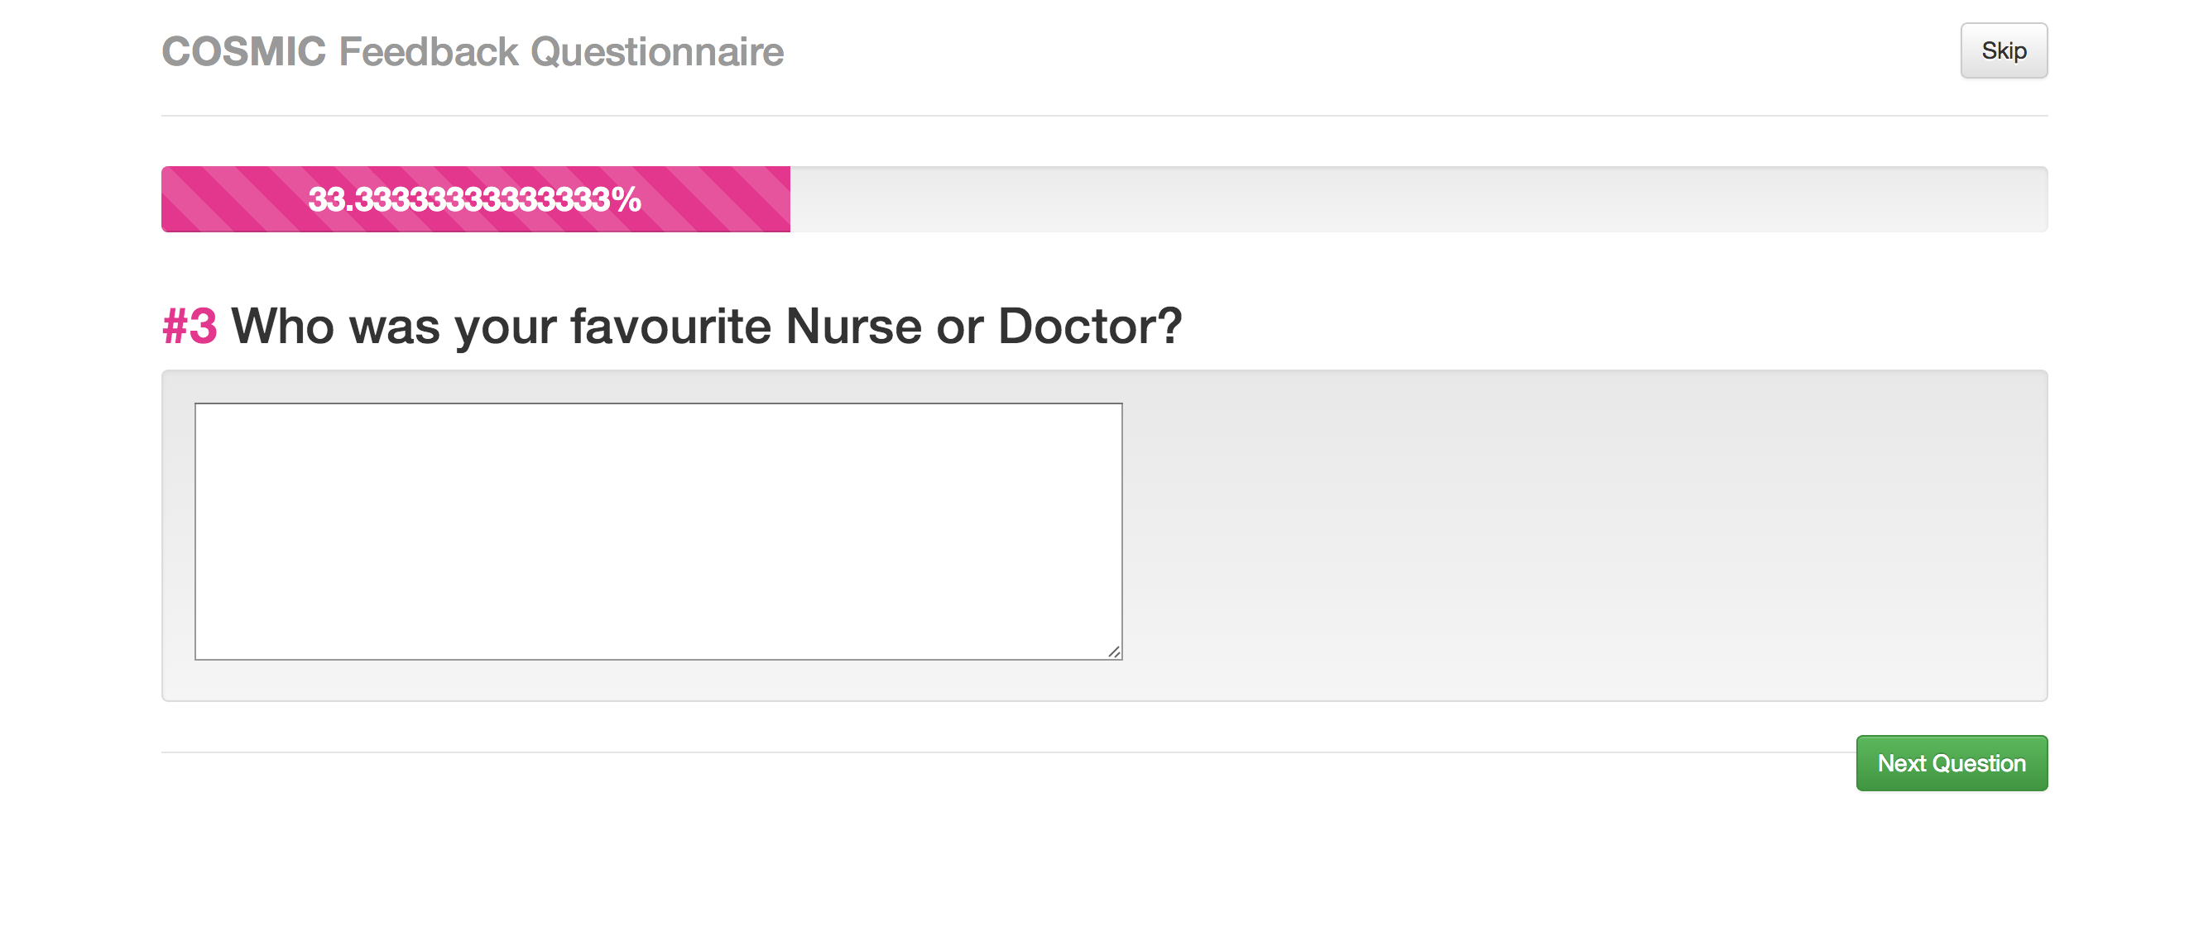Click the 33.33% progress percentage label
The width and height of the screenshot is (2194, 926).
[474, 199]
